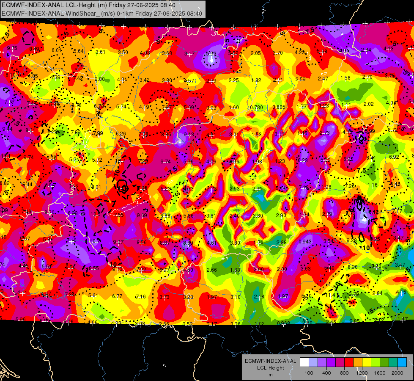
Task: Select the teal legend swatch
Action: 393,362
